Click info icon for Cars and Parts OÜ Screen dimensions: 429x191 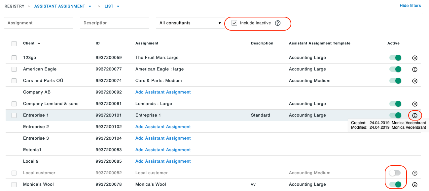point(415,81)
